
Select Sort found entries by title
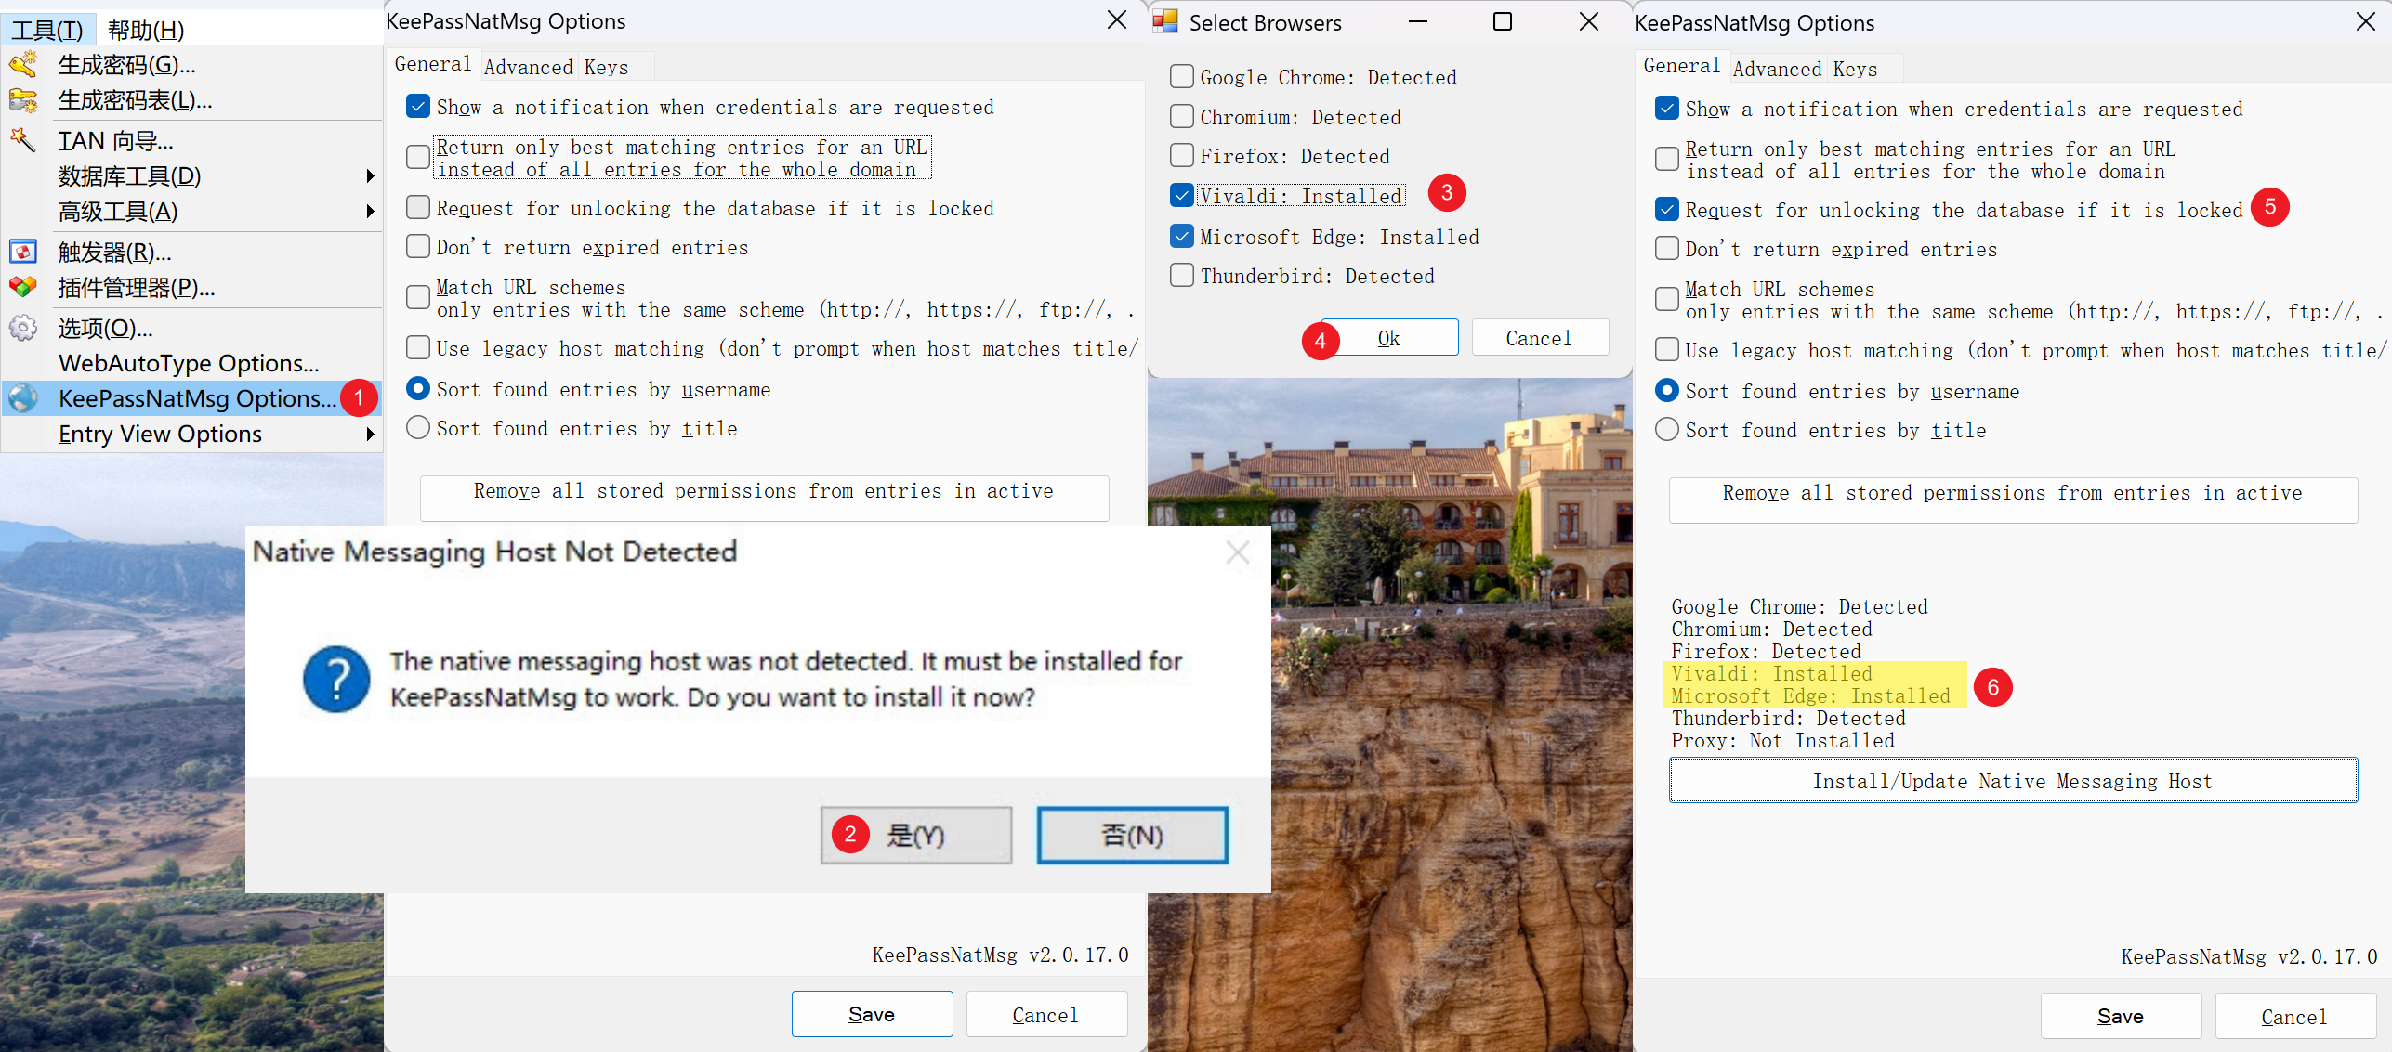pyautogui.click(x=418, y=428)
